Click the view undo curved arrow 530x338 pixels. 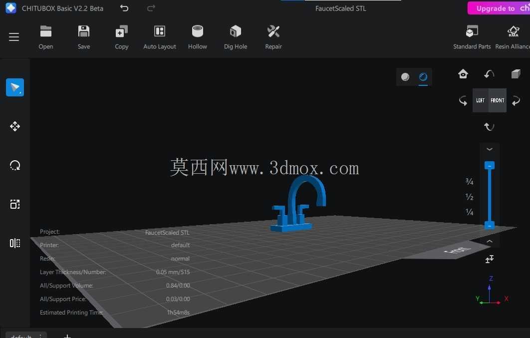tap(489, 74)
